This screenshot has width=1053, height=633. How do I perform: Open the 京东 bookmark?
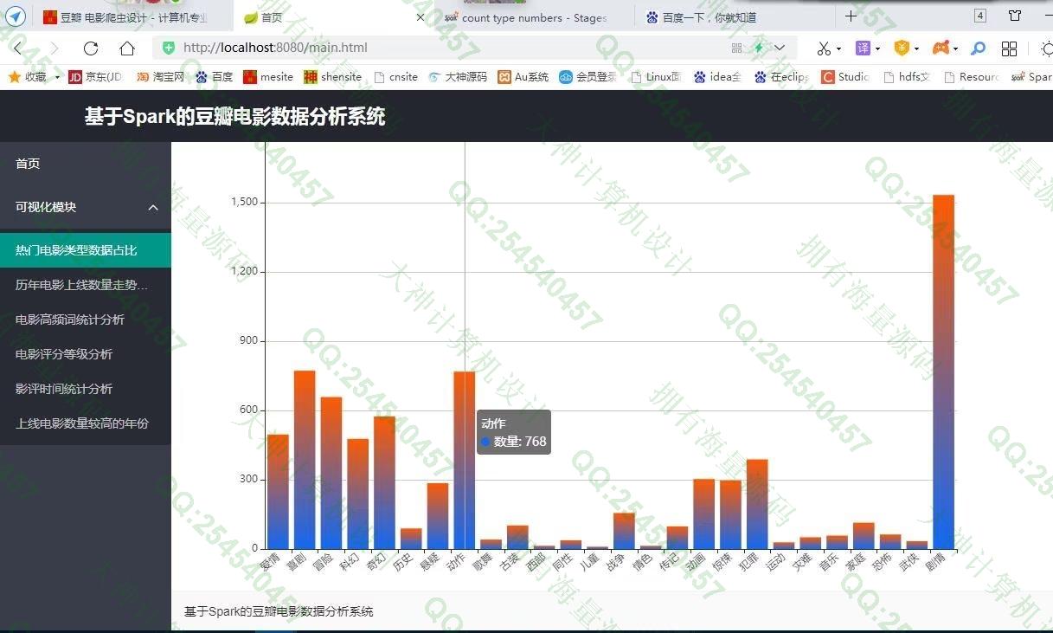click(x=95, y=77)
